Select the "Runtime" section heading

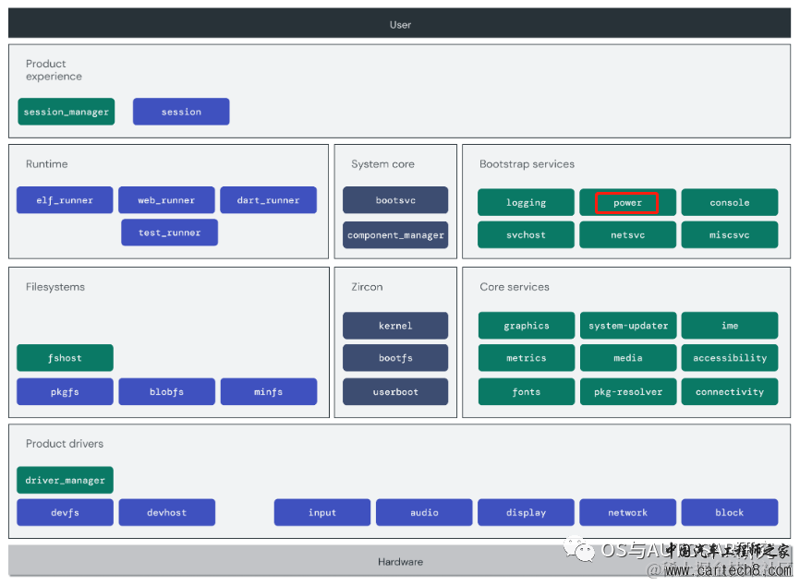tap(46, 164)
